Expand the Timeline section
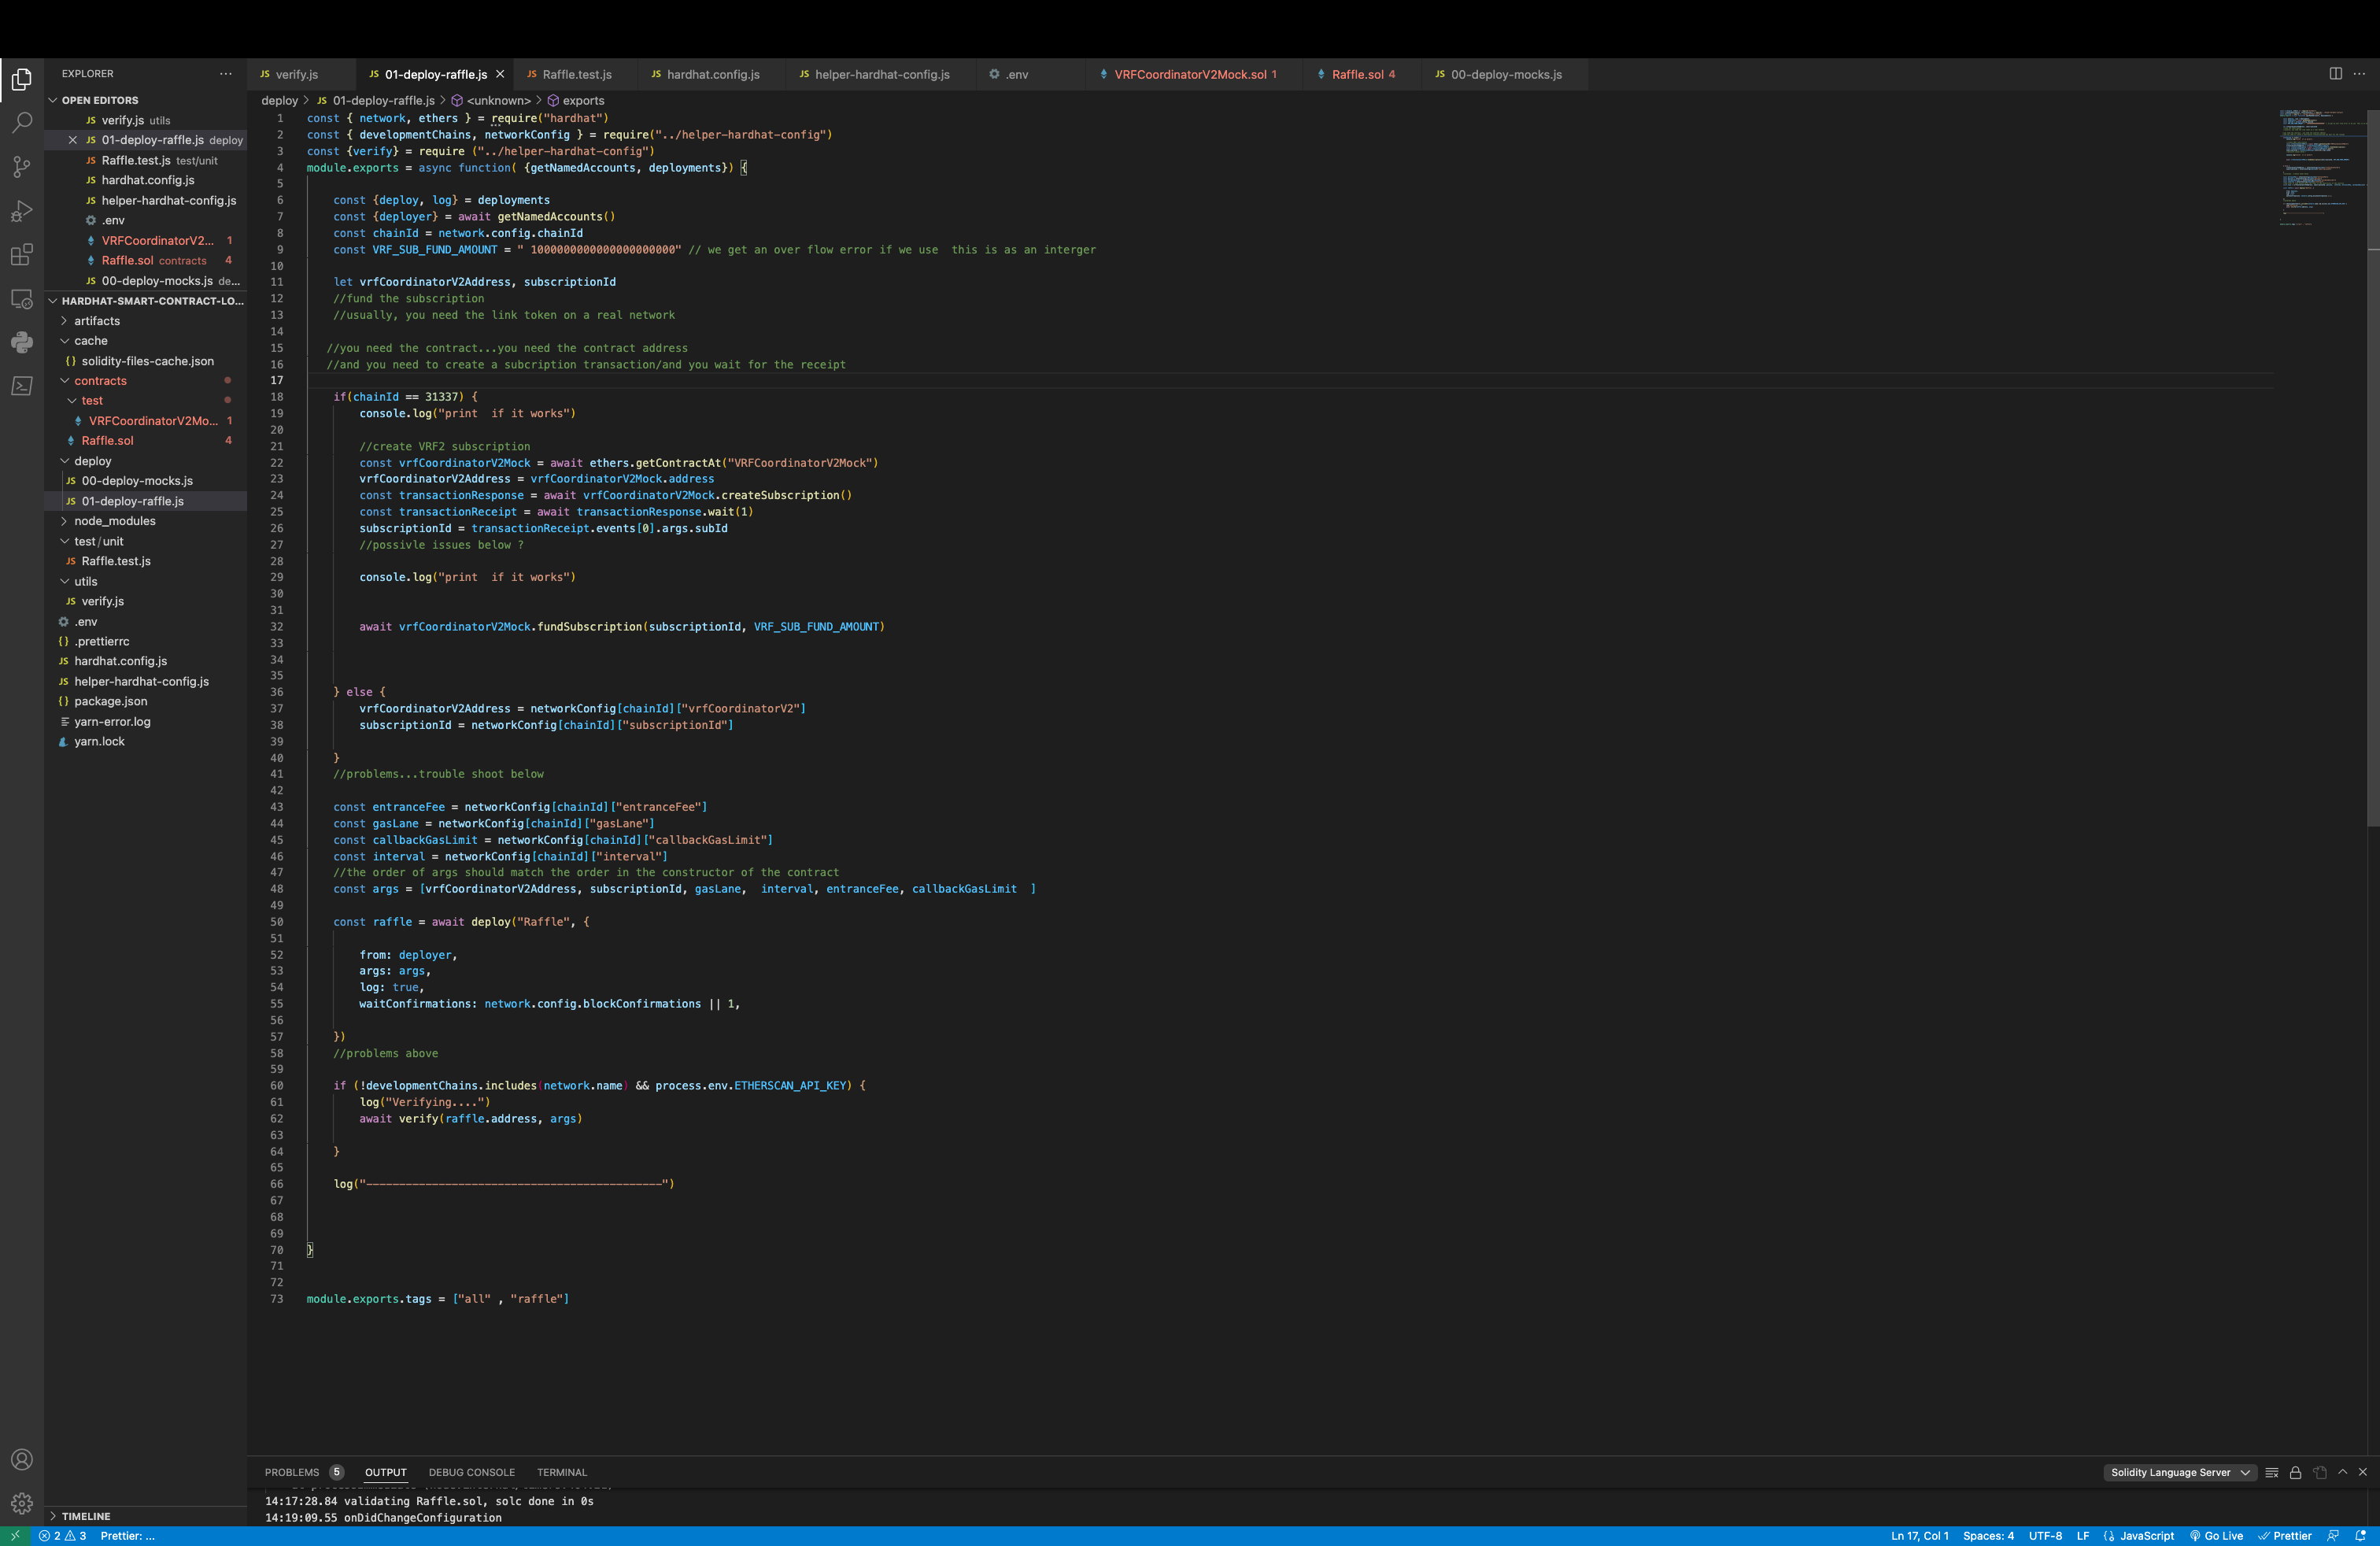Image resolution: width=2380 pixels, height=1546 pixels. click(145, 1516)
